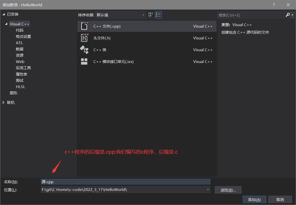Open search options dropdown arrow
The image size is (296, 205).
[292, 15]
